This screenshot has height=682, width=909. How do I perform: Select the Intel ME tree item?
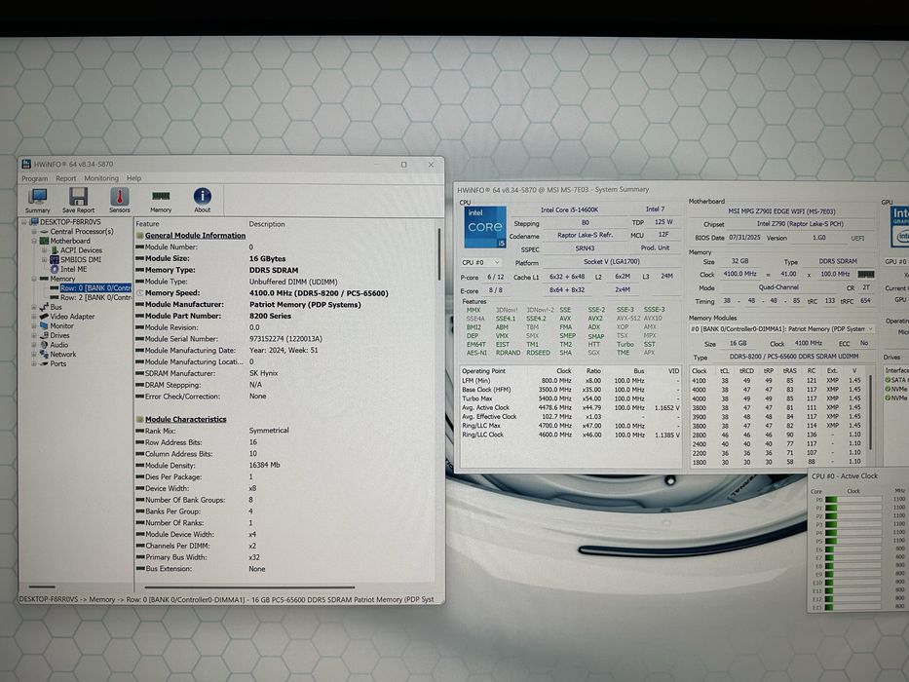tap(74, 269)
